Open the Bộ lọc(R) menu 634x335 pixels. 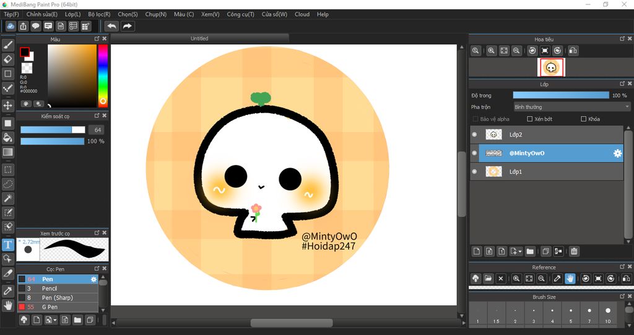[x=100, y=14]
